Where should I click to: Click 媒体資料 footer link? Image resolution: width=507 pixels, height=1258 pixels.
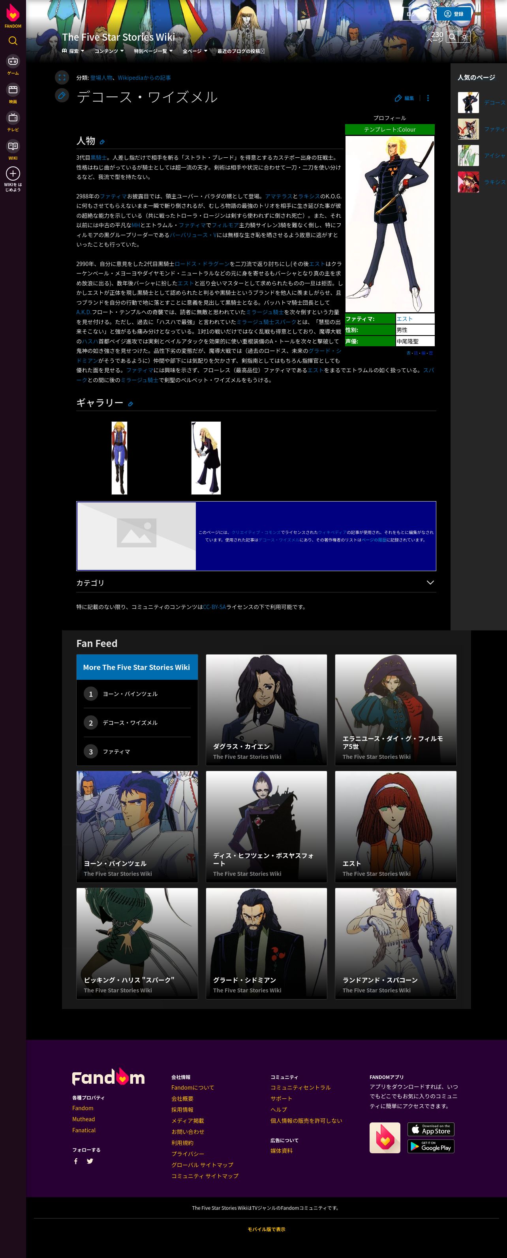(x=282, y=1151)
